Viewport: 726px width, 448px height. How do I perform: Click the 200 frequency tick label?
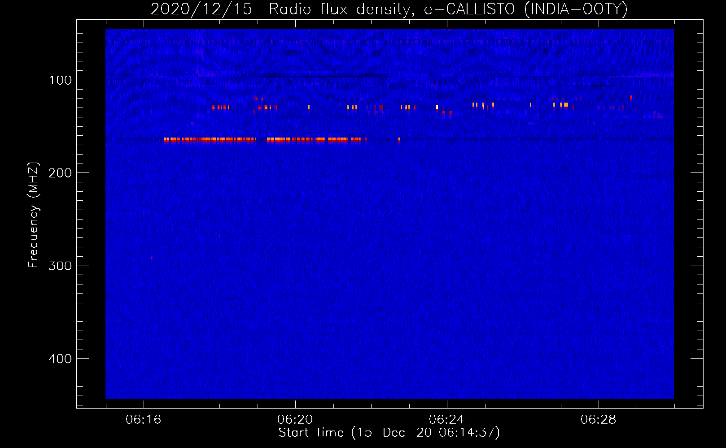point(61,173)
